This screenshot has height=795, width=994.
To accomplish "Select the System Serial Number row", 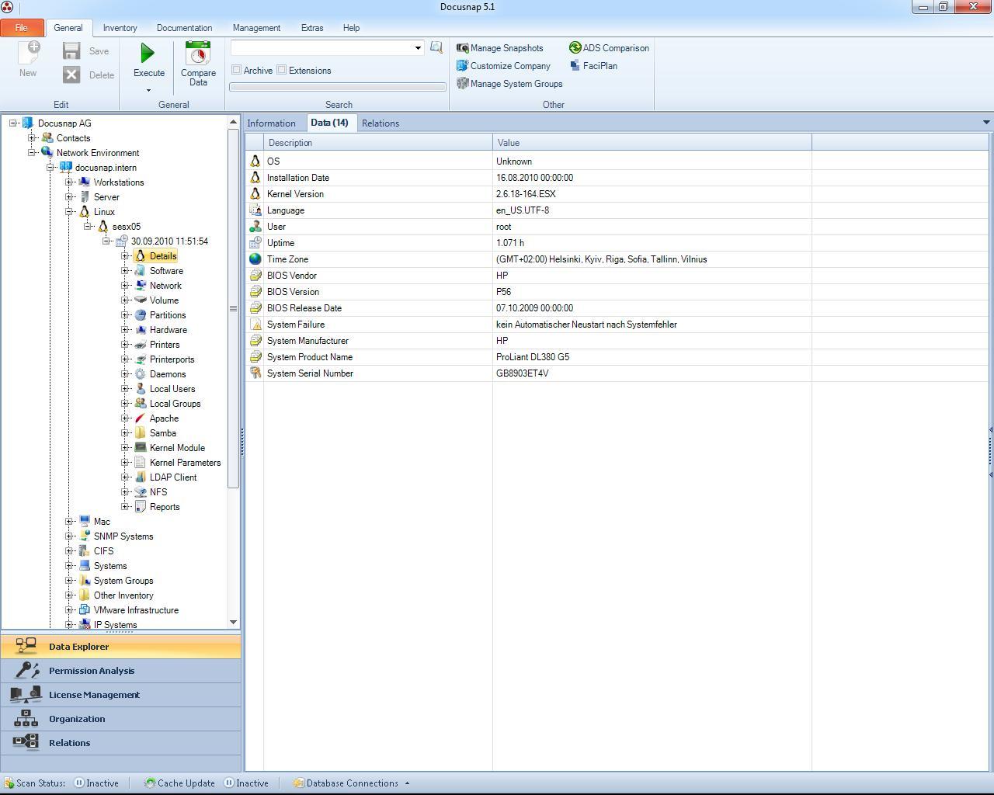I will 617,373.
